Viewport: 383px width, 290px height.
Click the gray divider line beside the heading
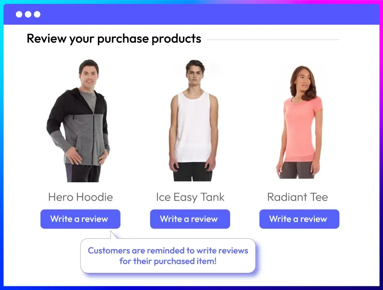pos(273,39)
